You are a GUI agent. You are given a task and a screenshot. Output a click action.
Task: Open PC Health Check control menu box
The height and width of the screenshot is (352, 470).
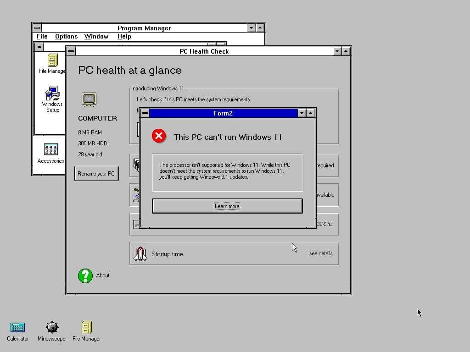coord(71,51)
